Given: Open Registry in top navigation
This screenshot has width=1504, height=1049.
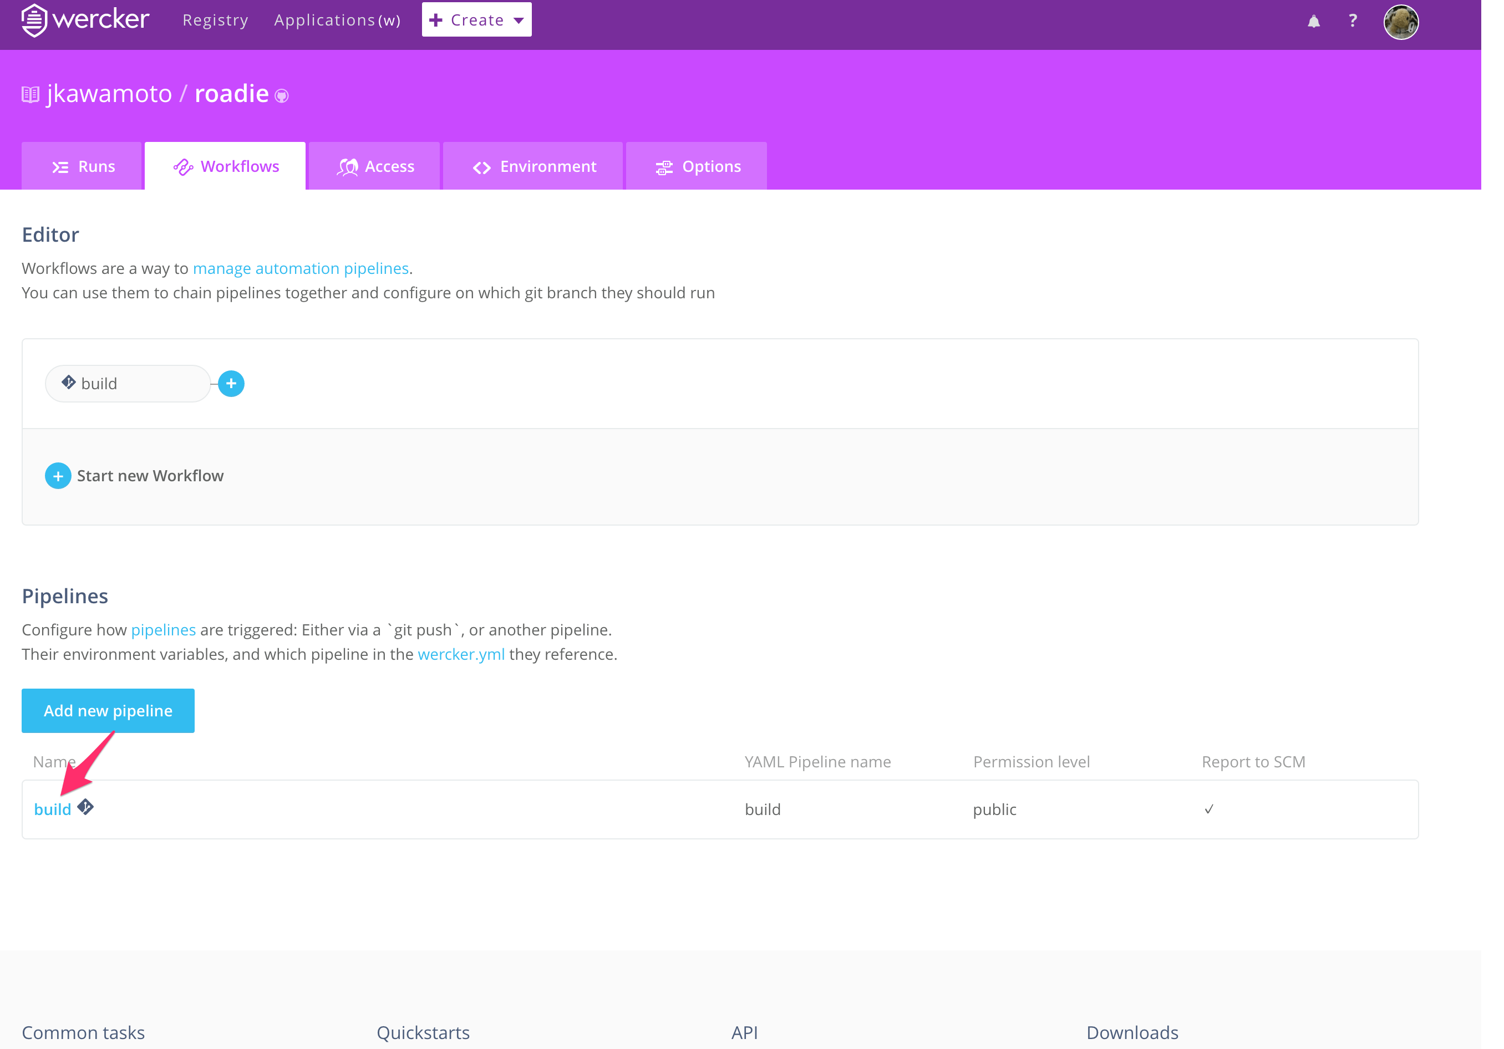Looking at the screenshot, I should 215,21.
